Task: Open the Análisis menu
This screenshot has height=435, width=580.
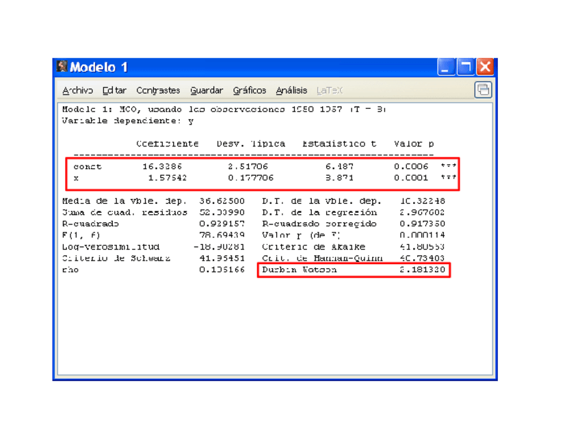Action: pos(291,90)
